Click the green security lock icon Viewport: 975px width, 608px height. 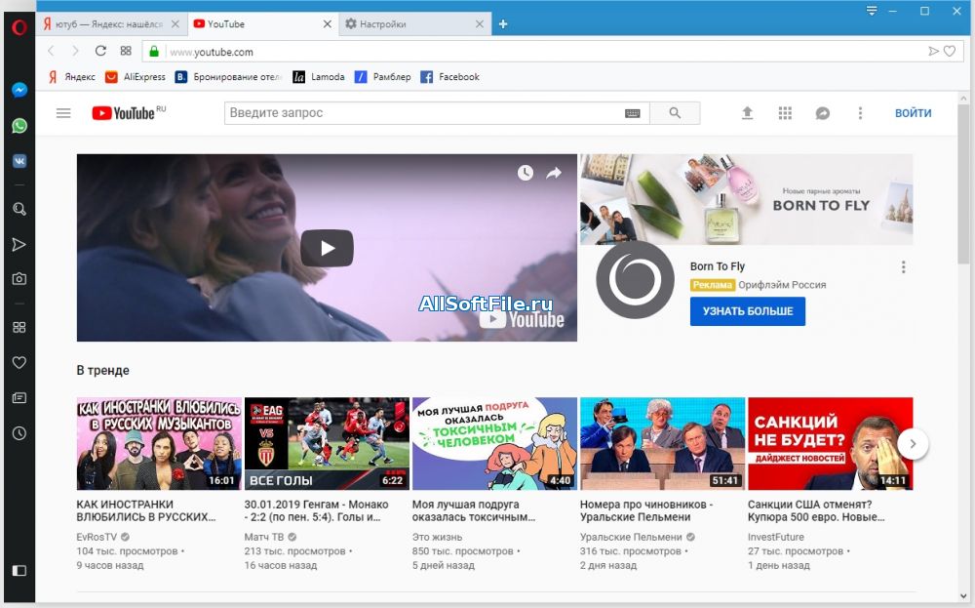[154, 52]
